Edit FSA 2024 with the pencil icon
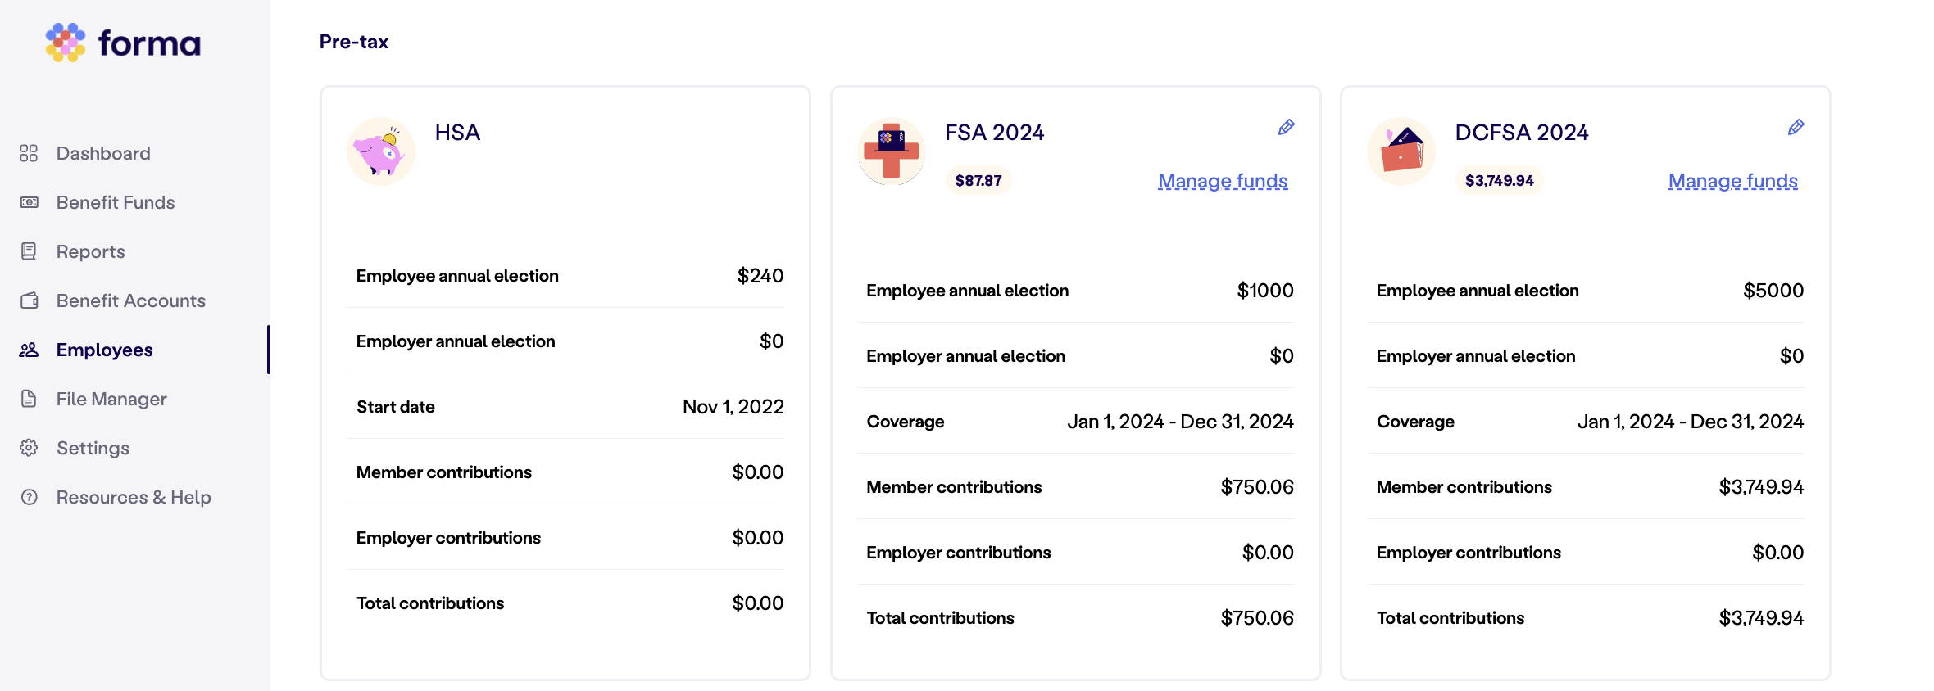This screenshot has height=691, width=1934. coord(1286,127)
